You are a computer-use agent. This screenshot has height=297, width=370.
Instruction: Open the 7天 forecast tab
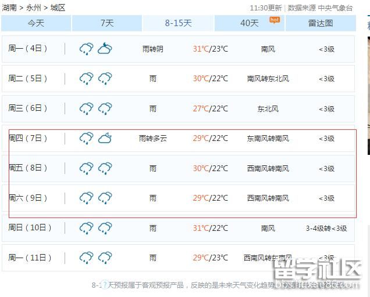point(107,23)
